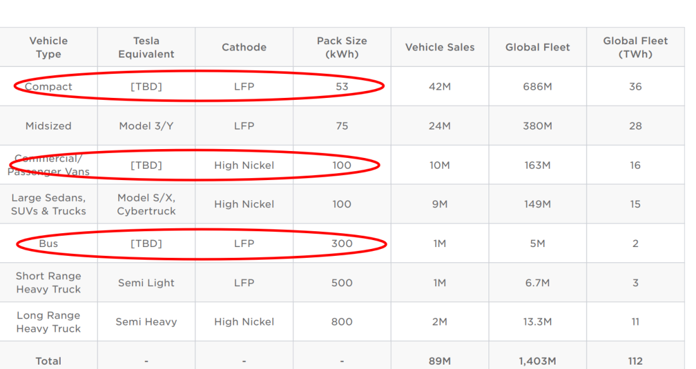Screen dimensions: 696x369
Task: Select the 13.3M global fleet cell
Action: [x=538, y=322]
